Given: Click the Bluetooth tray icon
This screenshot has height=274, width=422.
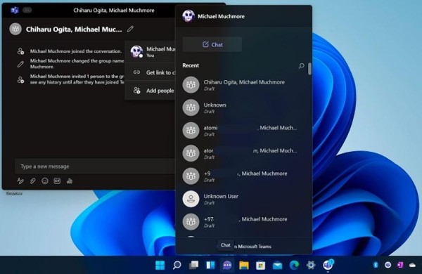Looking at the screenshot, I should click(x=376, y=265).
